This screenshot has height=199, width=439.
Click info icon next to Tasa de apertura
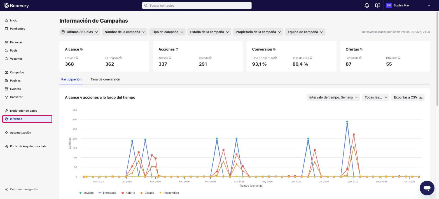tap(275, 58)
